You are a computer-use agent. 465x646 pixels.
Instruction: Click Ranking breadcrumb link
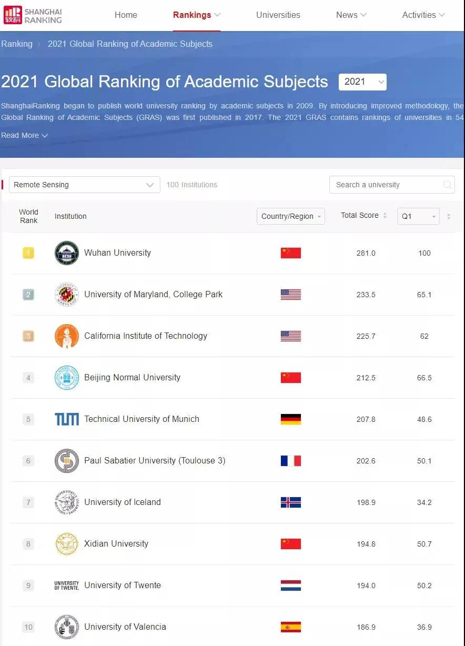click(17, 44)
